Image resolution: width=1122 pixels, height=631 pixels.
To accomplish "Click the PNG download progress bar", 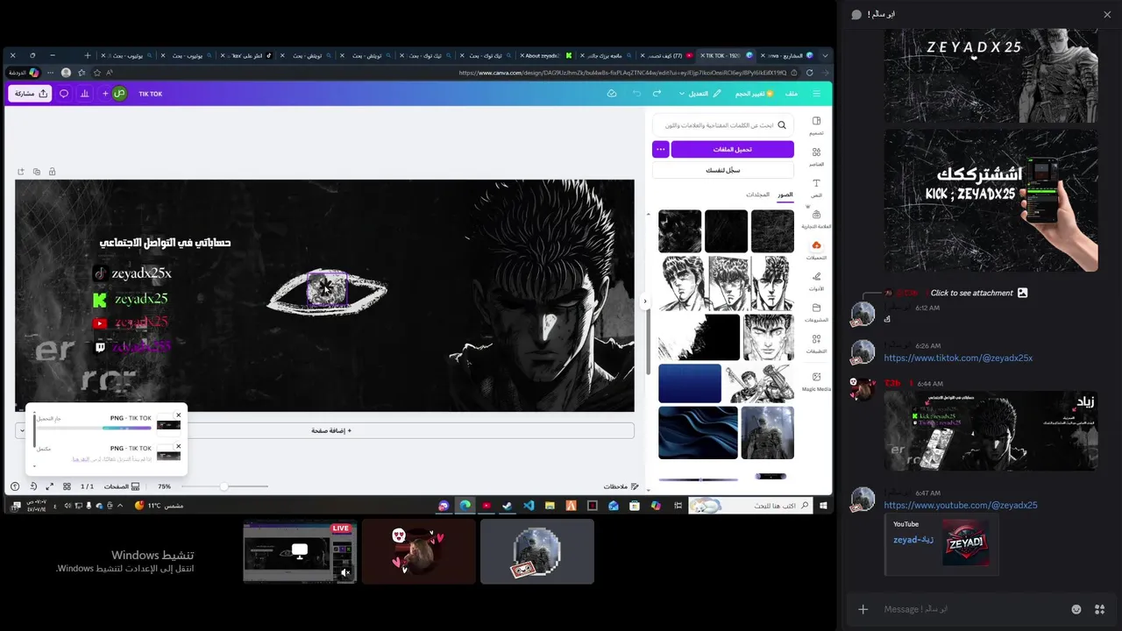I will (x=94, y=428).
